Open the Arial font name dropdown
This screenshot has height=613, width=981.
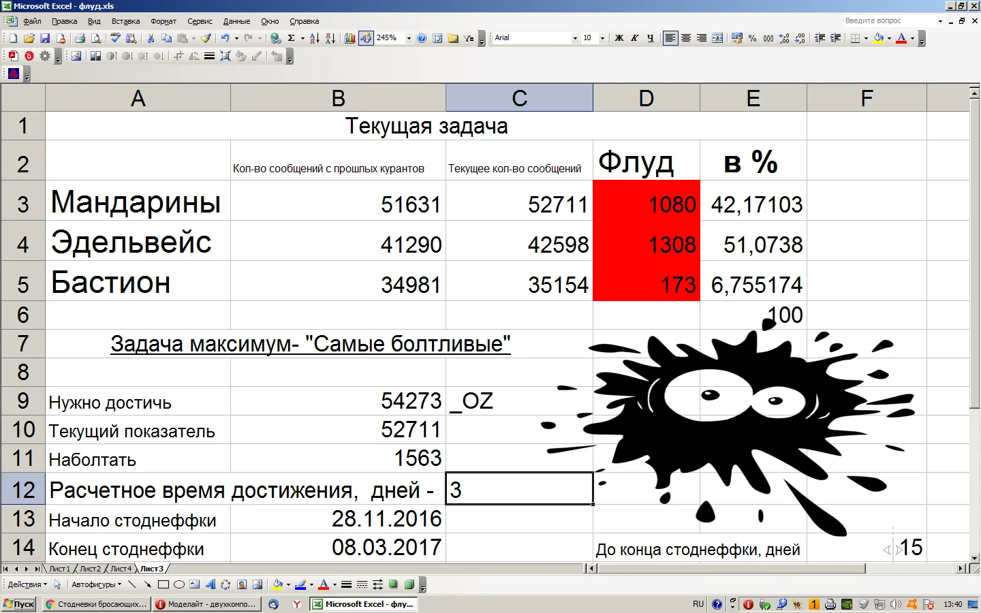575,38
